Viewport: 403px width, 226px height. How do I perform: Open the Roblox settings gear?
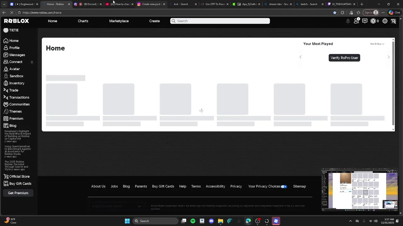tap(385, 21)
